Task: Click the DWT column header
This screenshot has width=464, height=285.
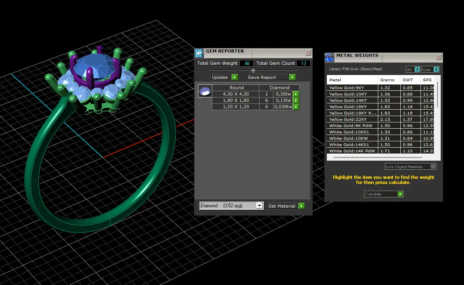Action: 410,80
